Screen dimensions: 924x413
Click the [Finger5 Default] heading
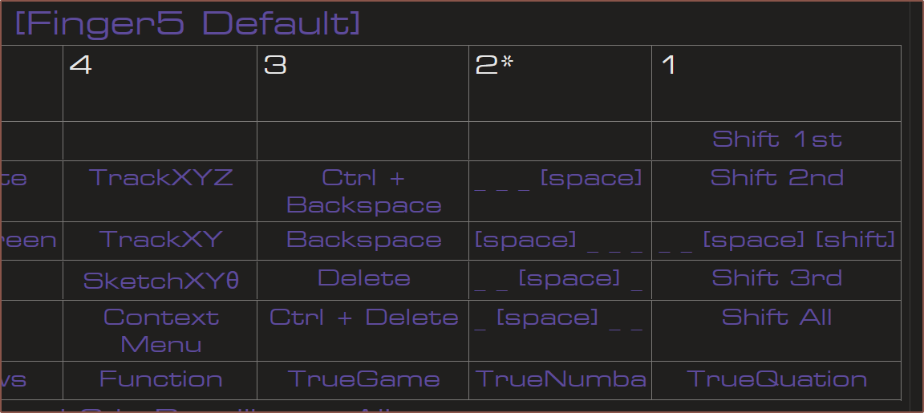click(x=188, y=23)
